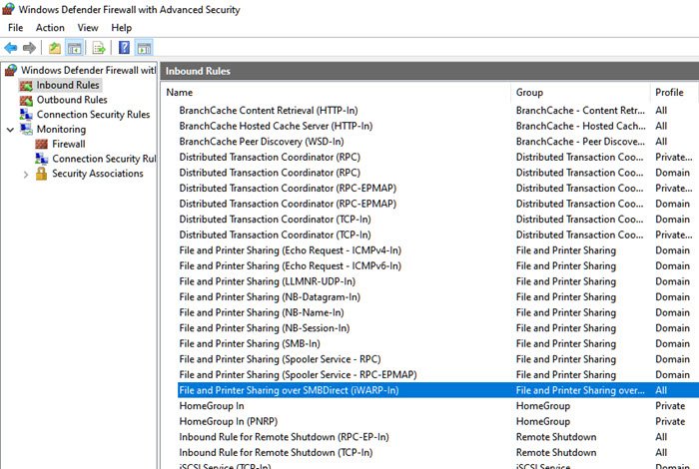Open the View menu
Viewport: 699px width, 469px height.
point(88,28)
